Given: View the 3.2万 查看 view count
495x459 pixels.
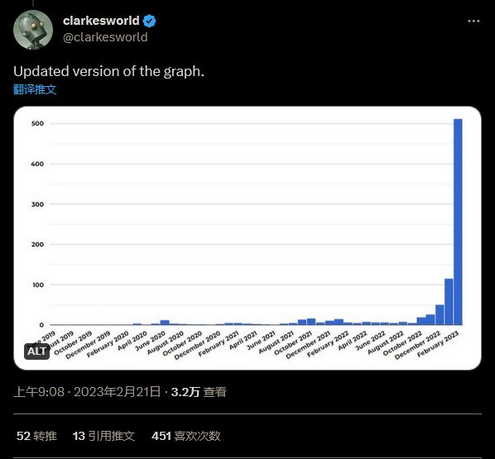Looking at the screenshot, I should pyautogui.click(x=199, y=392).
